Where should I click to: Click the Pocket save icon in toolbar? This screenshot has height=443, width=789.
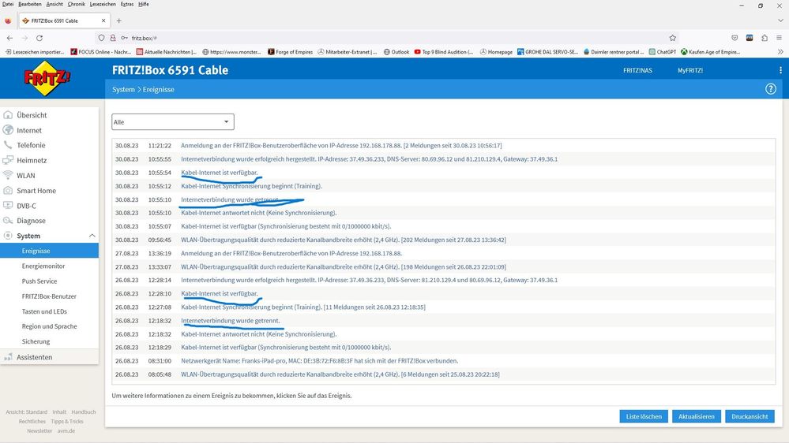pos(735,38)
